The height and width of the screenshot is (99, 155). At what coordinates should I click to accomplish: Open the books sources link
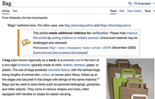86,48
